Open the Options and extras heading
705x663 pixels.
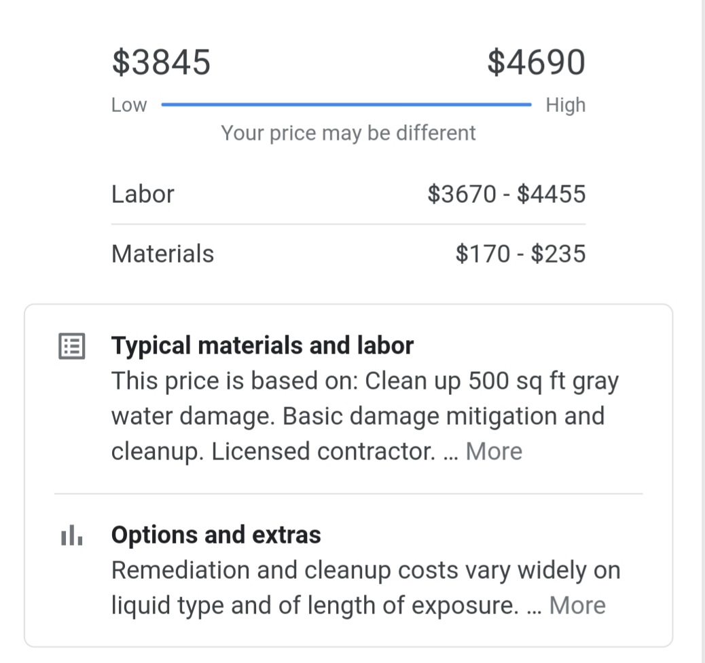pyautogui.click(x=216, y=535)
